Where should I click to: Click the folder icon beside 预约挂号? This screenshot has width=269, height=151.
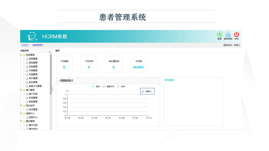click(24, 106)
